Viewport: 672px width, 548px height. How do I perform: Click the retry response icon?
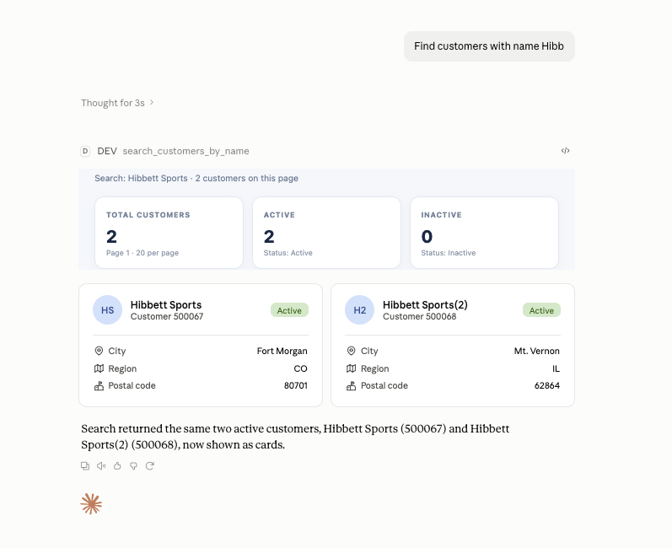point(149,465)
